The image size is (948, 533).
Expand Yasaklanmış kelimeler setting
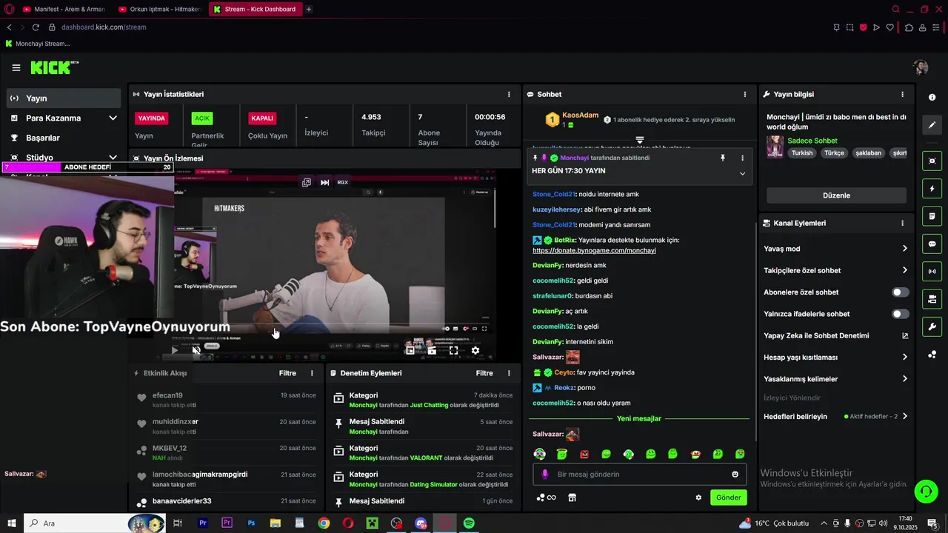(x=904, y=379)
